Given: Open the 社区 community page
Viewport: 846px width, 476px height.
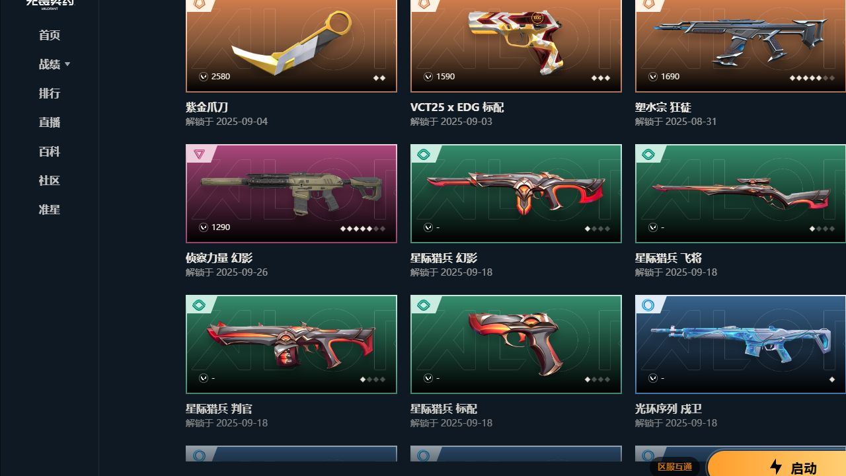Looking at the screenshot, I should [50, 180].
